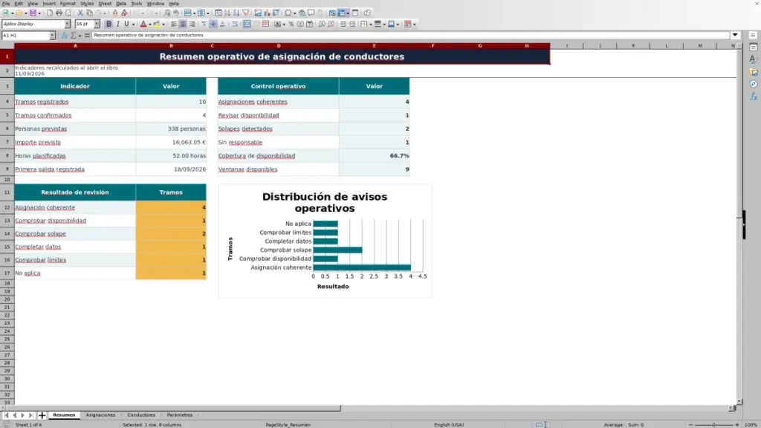Switch to the Conductores sheet tab

tap(141, 415)
